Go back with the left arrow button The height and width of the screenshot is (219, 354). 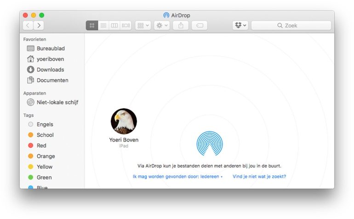click(28, 26)
